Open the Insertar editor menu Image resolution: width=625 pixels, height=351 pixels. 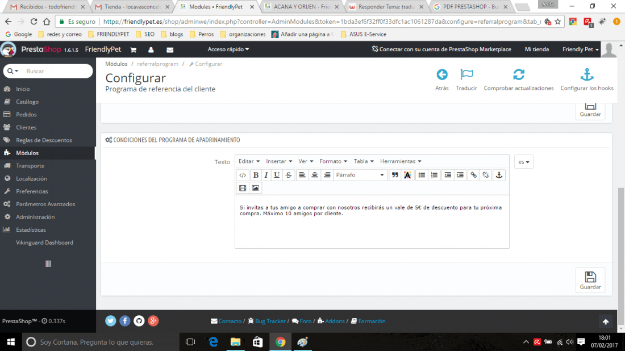(279, 161)
